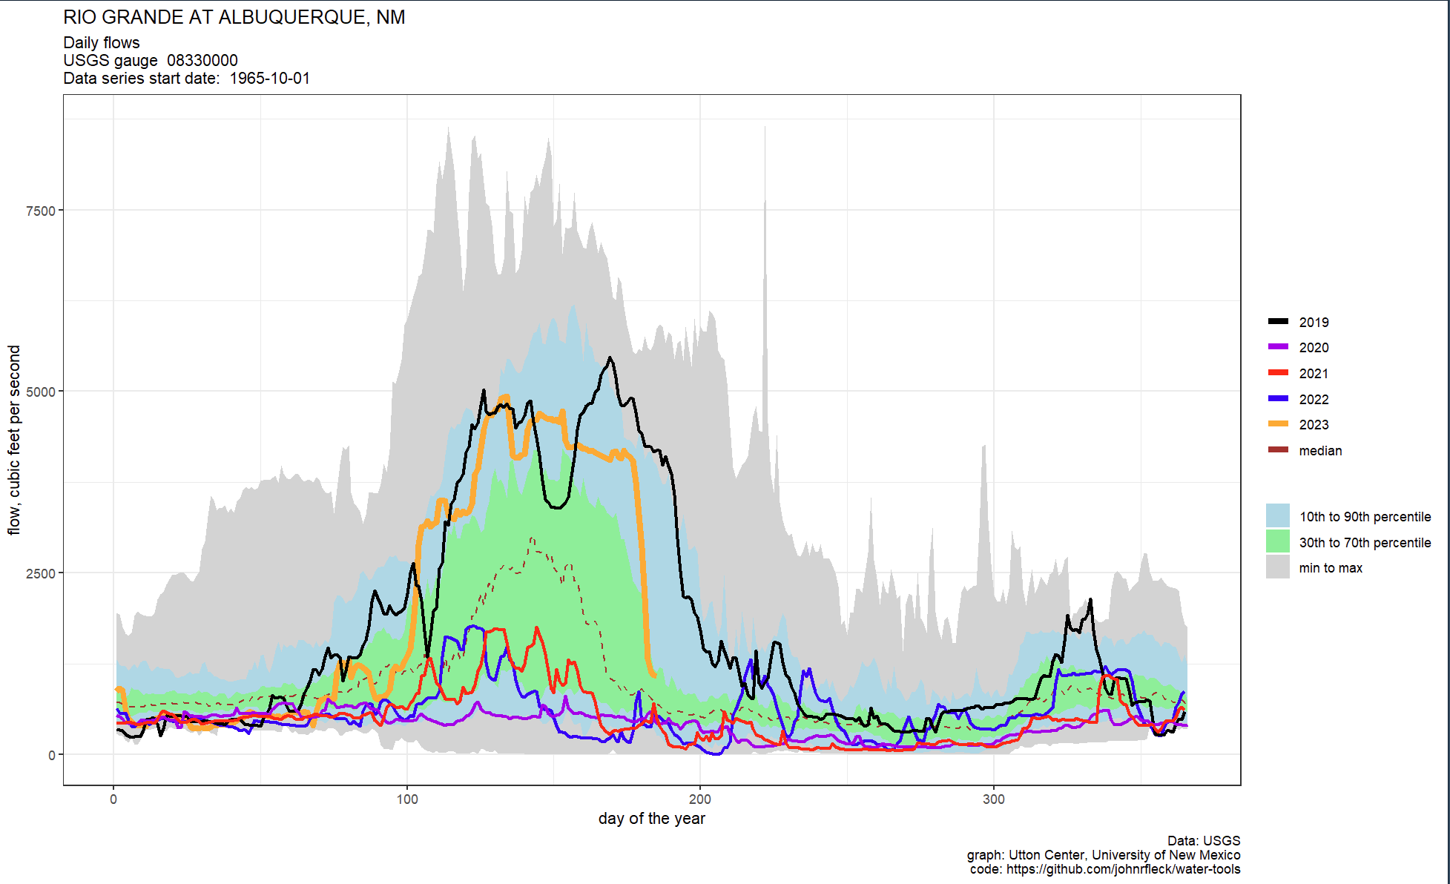
Task: Click the light blue 10th to 90th percentile swatch
Action: (1278, 516)
